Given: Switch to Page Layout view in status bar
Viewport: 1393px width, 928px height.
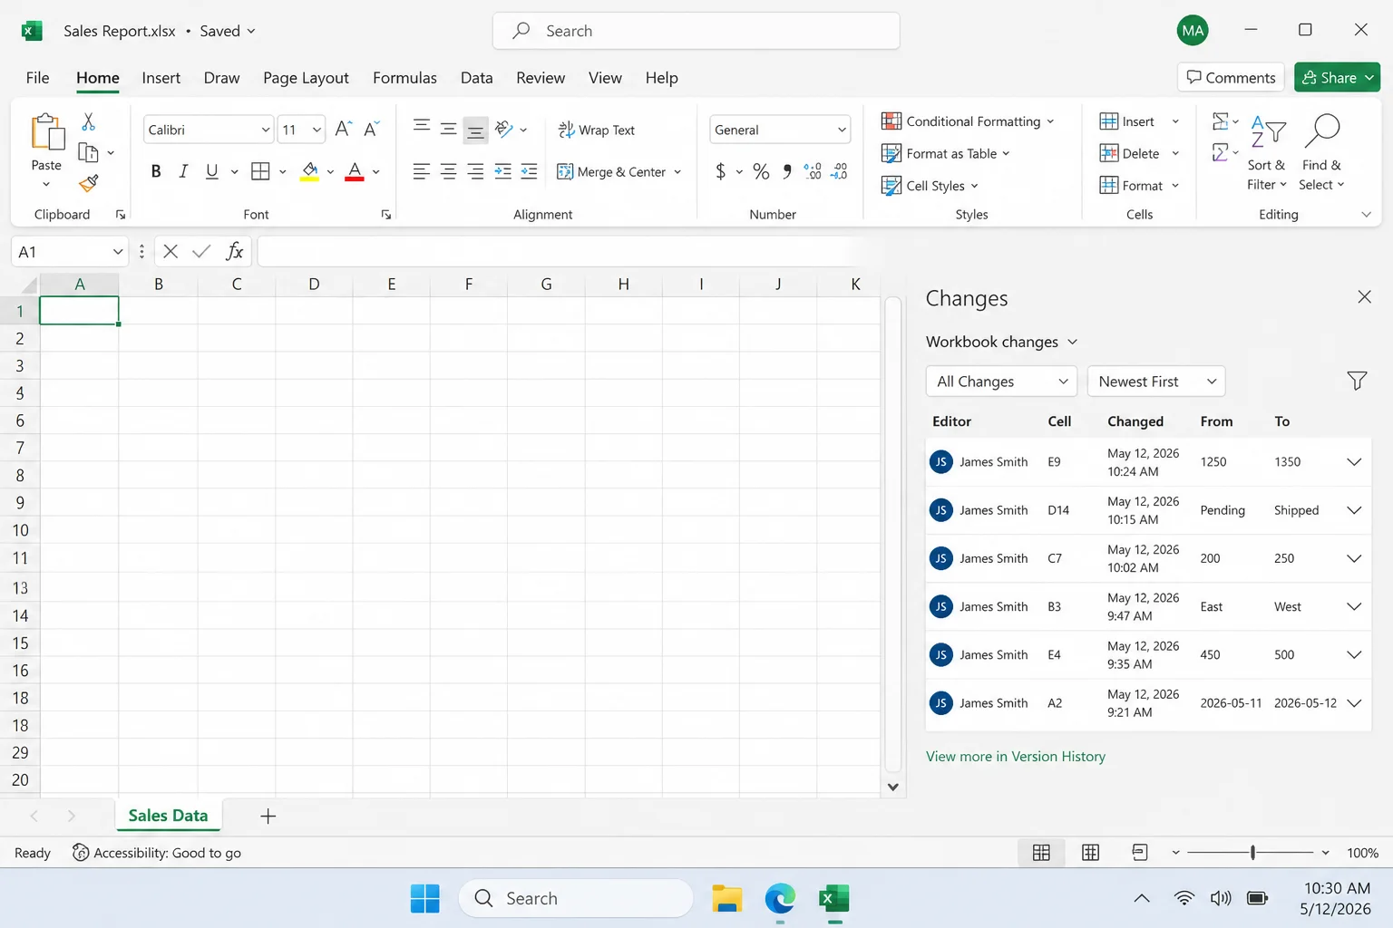Looking at the screenshot, I should [x=1091, y=853].
